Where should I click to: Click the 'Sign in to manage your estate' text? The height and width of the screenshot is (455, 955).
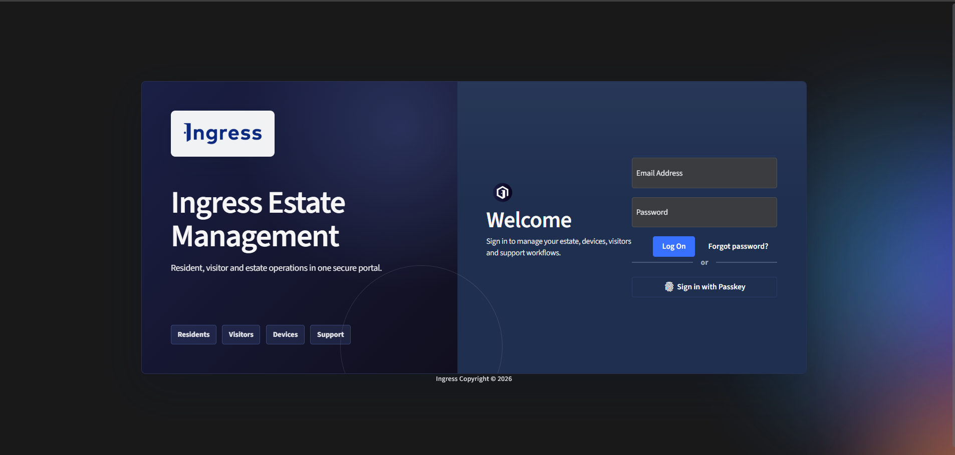tap(559, 247)
